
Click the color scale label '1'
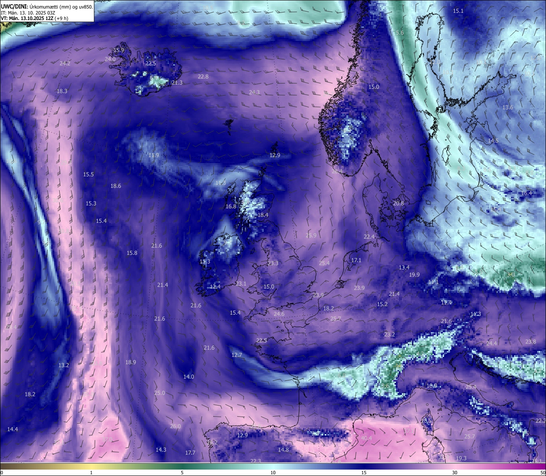[91, 473]
